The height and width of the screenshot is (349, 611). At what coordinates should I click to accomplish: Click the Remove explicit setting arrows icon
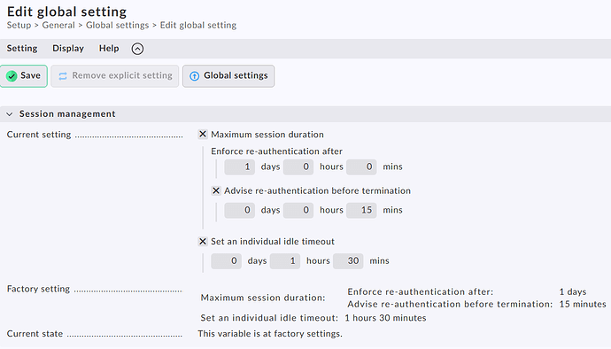click(63, 76)
